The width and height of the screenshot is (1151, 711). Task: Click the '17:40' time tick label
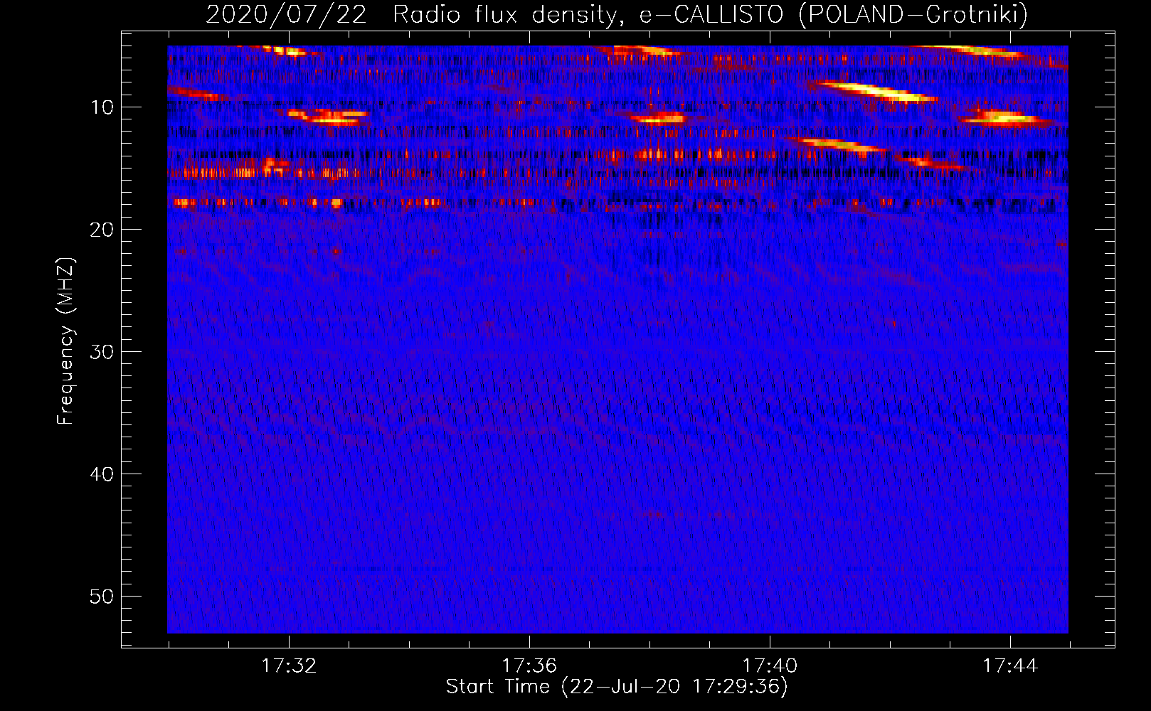[x=770, y=666]
